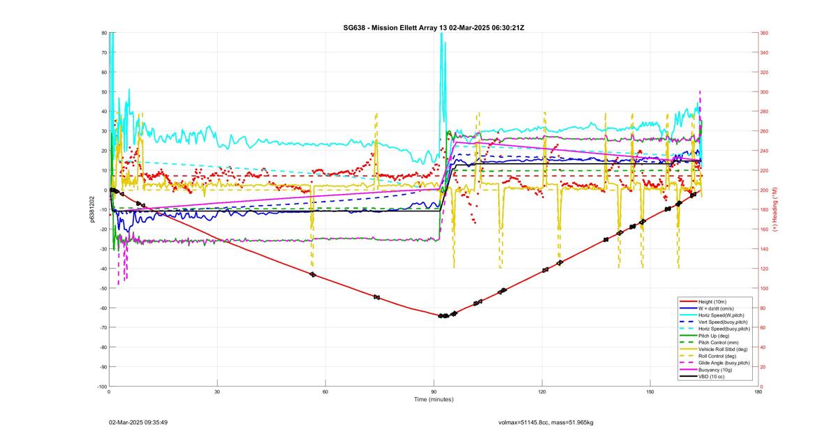The height and width of the screenshot is (434, 838).
Task: Click the volmax=51145.8cc, mass=51.965kg footer text
Action: pos(546,422)
